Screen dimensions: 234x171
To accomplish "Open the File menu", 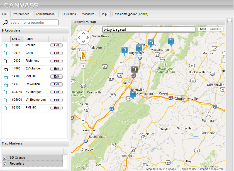I will point(5,14).
